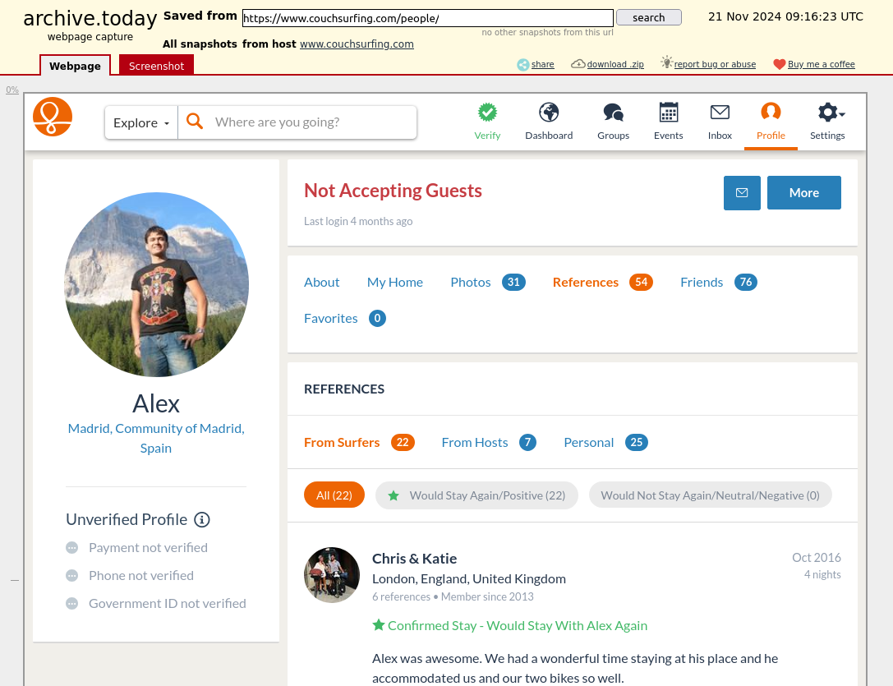Click the Unverified Profile info icon
The image size is (893, 686).
tap(202, 519)
